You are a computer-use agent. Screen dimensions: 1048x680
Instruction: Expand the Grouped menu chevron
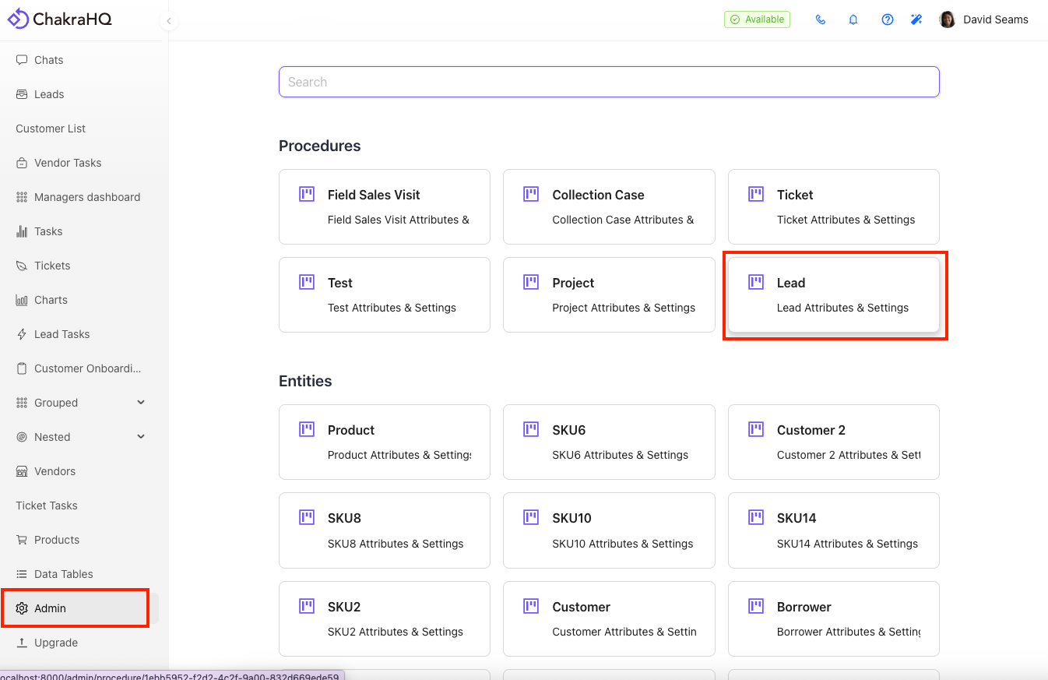(x=141, y=403)
